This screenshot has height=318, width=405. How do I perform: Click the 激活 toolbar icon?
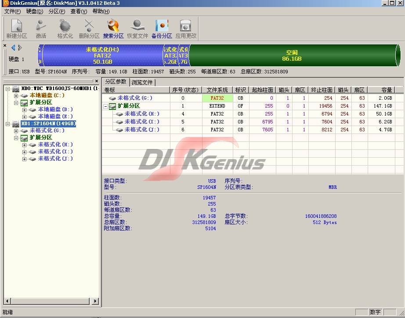41,29
